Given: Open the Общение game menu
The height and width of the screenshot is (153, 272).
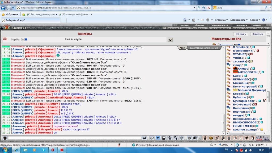Looking at the screenshot, I should [199, 25].
